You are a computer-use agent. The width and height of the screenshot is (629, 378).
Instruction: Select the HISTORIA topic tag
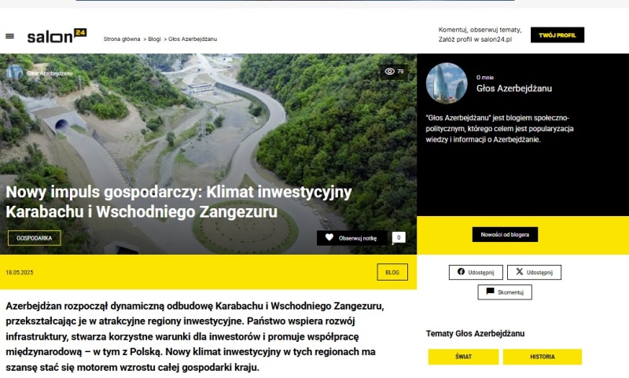click(x=543, y=357)
